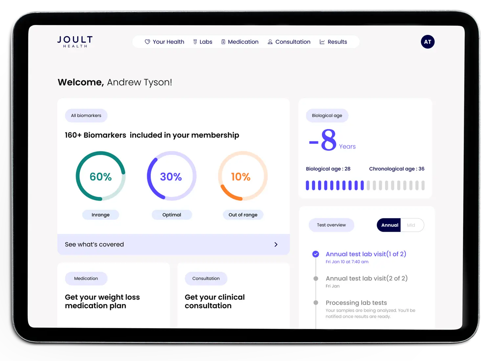494x361 pixels.
Task: Click the biological age segmented bar
Action: point(365,185)
